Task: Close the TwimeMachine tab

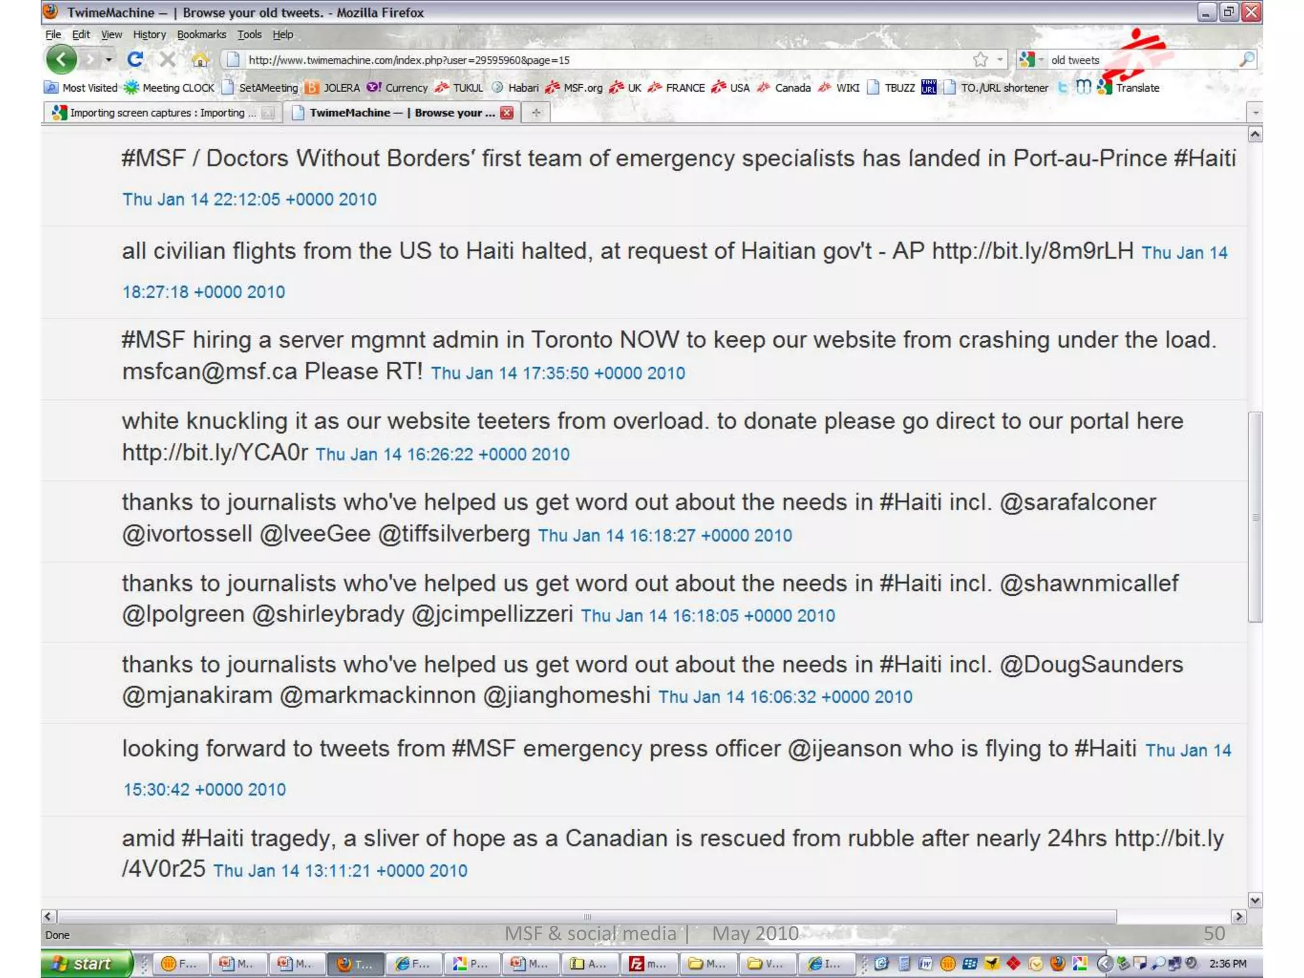Action: (507, 113)
